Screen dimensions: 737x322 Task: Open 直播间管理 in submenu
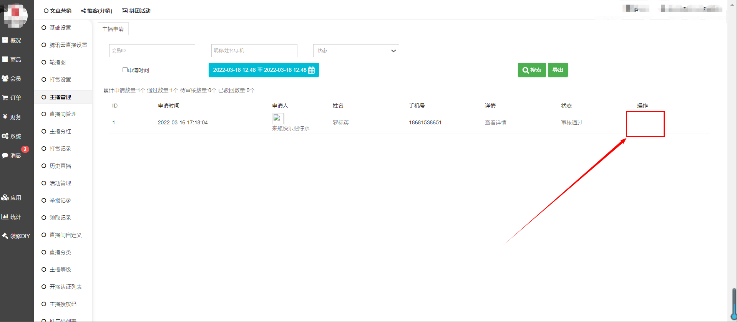tap(63, 114)
